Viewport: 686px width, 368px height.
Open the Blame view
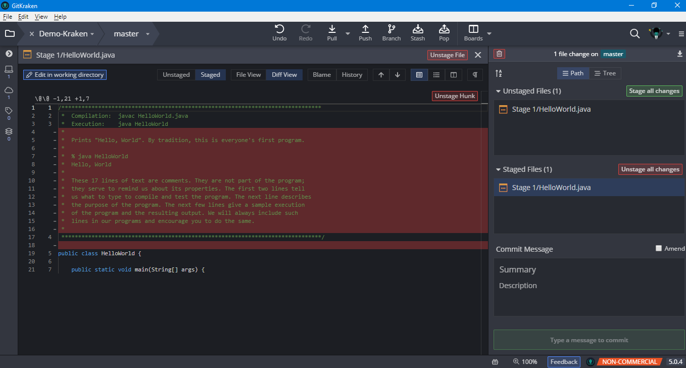(x=322, y=75)
